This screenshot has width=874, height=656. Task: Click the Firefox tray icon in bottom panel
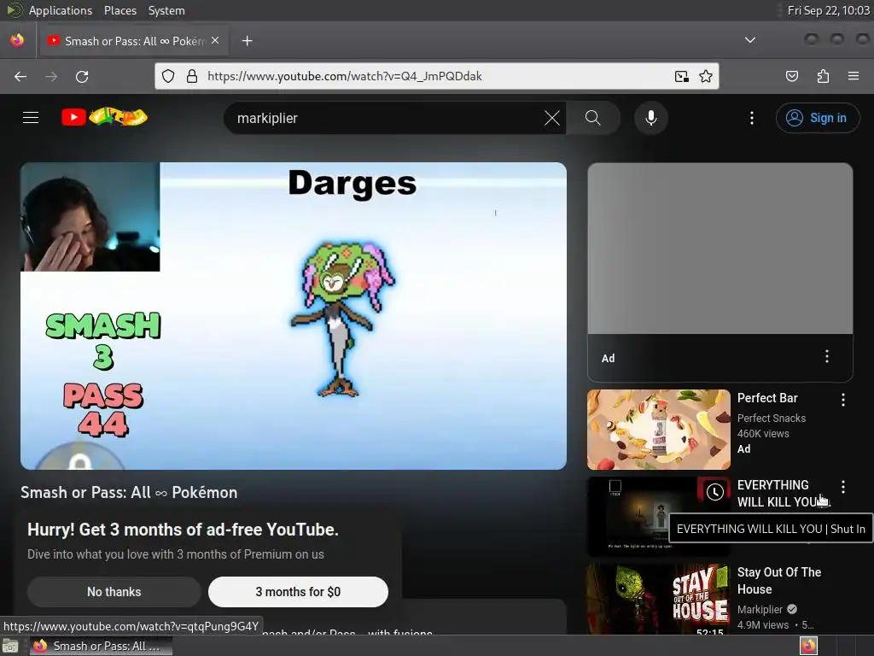[808, 646]
